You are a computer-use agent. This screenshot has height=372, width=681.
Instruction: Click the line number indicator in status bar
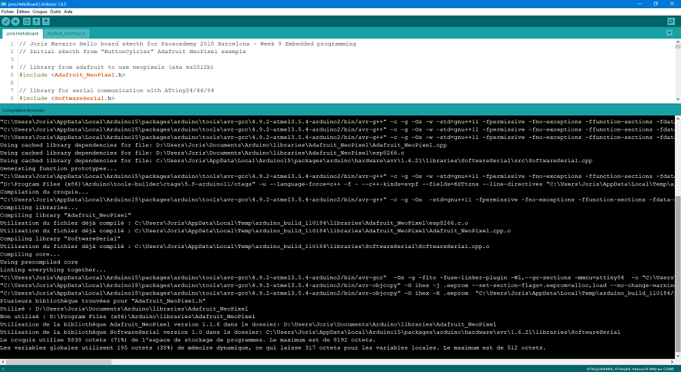(x=3, y=369)
